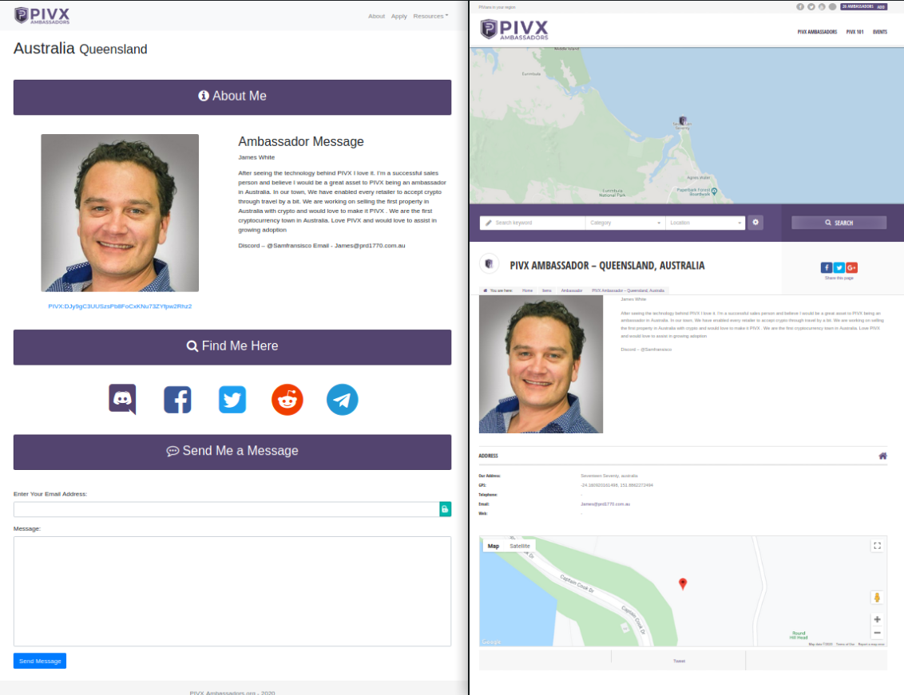This screenshot has width=904, height=695.
Task: Open the Discord icon under Find Me Here
Action: click(x=122, y=399)
